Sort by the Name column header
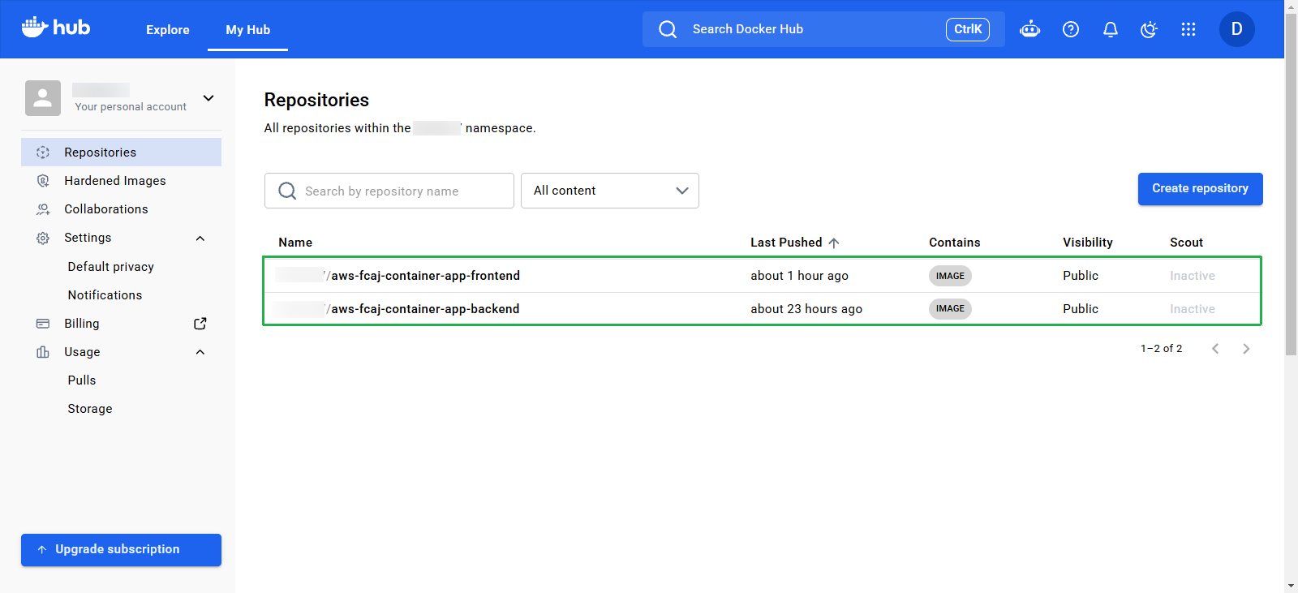The width and height of the screenshot is (1298, 593). 295,243
